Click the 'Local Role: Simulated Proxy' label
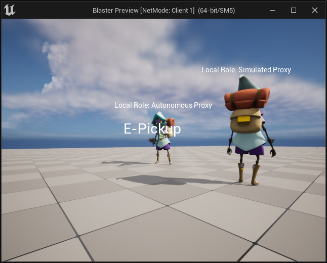 (x=246, y=70)
